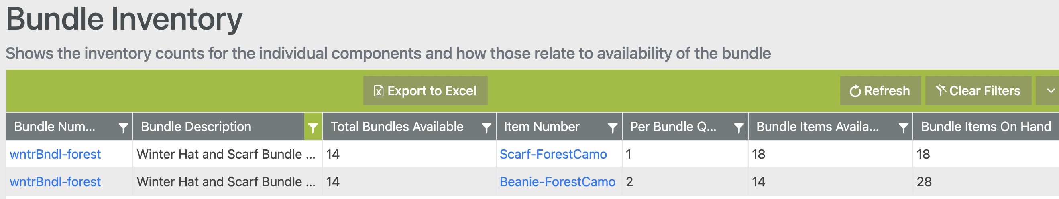Screen dimensions: 1059x199
Task: Sort by Item Number column header
Action: click(x=542, y=127)
